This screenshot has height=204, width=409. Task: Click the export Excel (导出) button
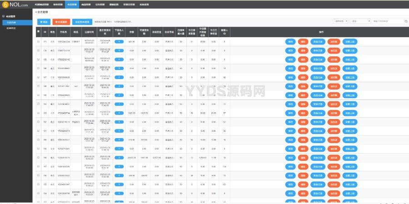(82, 21)
